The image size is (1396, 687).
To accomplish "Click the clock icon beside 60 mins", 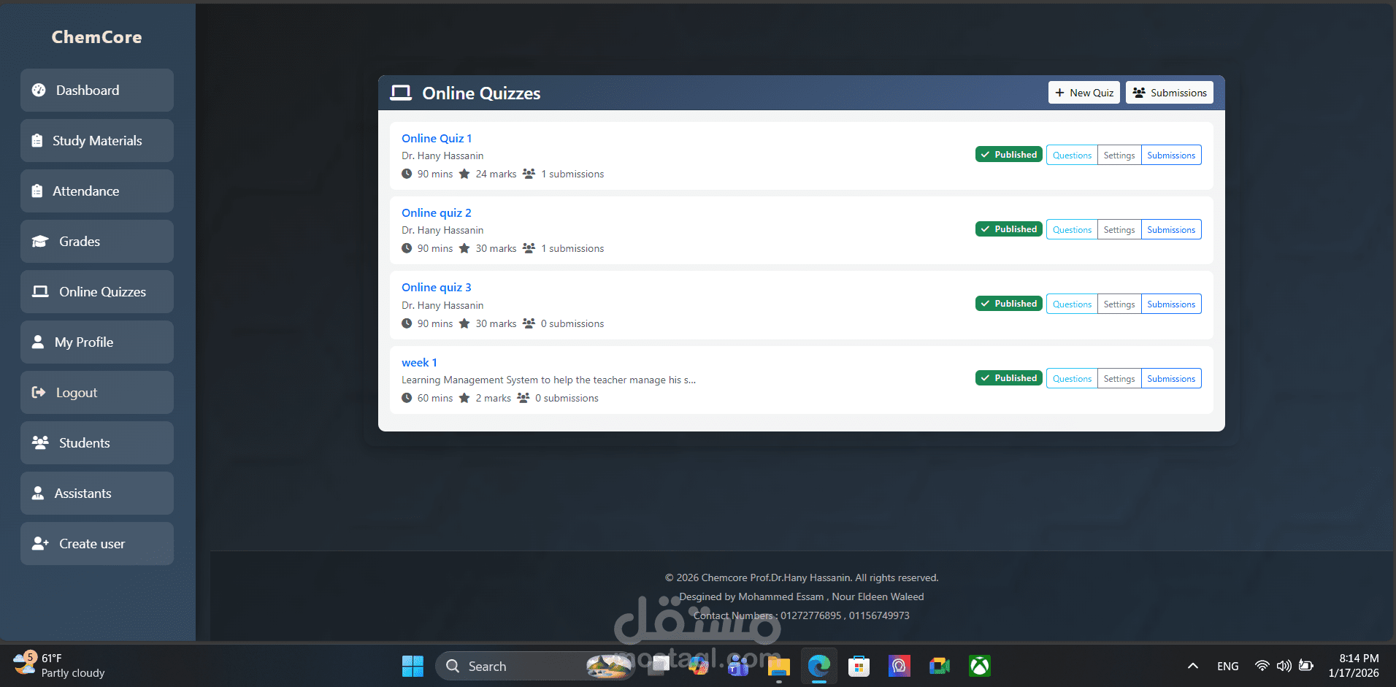I will [x=407, y=398].
